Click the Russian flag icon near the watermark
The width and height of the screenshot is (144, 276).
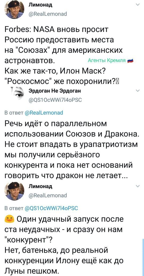click(131, 61)
